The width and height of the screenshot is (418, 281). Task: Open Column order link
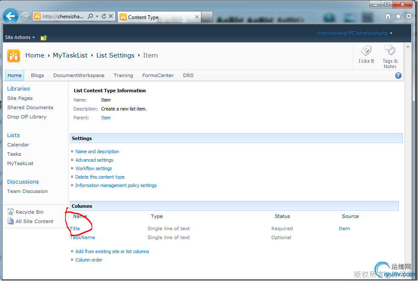tap(89, 260)
